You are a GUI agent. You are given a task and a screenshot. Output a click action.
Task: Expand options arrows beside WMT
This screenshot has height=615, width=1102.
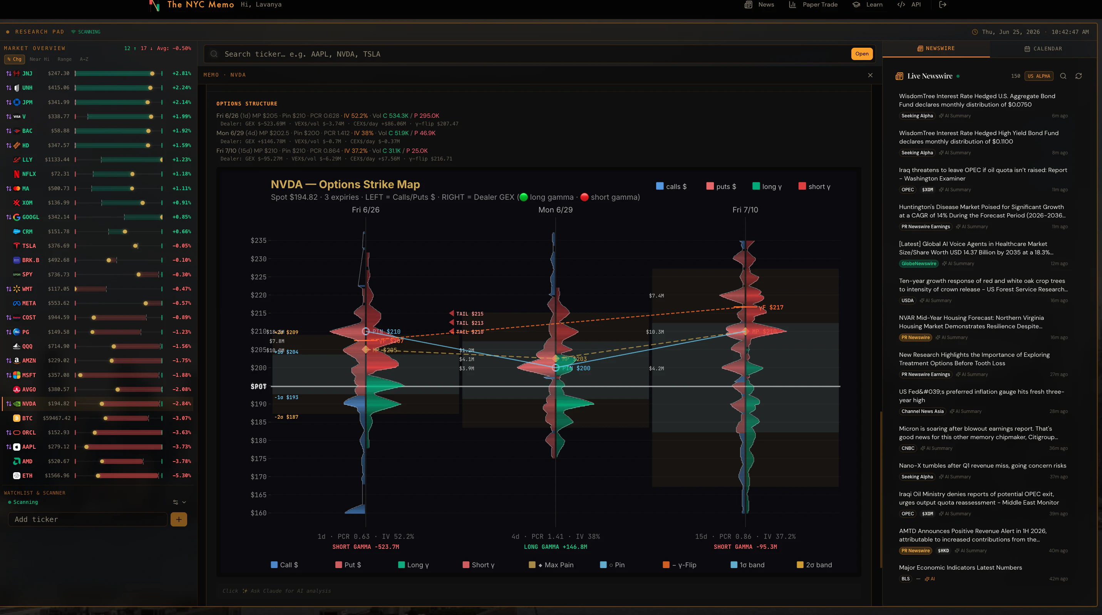coord(8,289)
